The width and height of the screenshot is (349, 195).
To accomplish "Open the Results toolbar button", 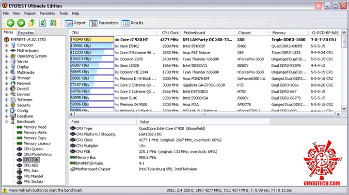I will (132, 23).
